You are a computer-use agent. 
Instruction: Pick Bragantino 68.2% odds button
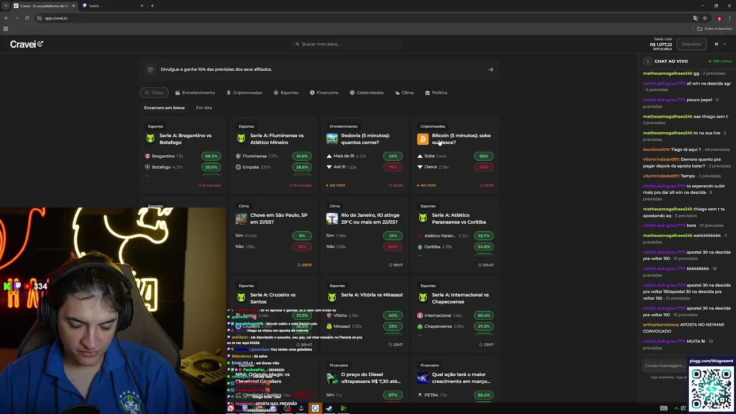pyautogui.click(x=211, y=156)
